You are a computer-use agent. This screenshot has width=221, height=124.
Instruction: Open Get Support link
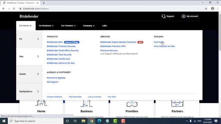click(x=52, y=82)
